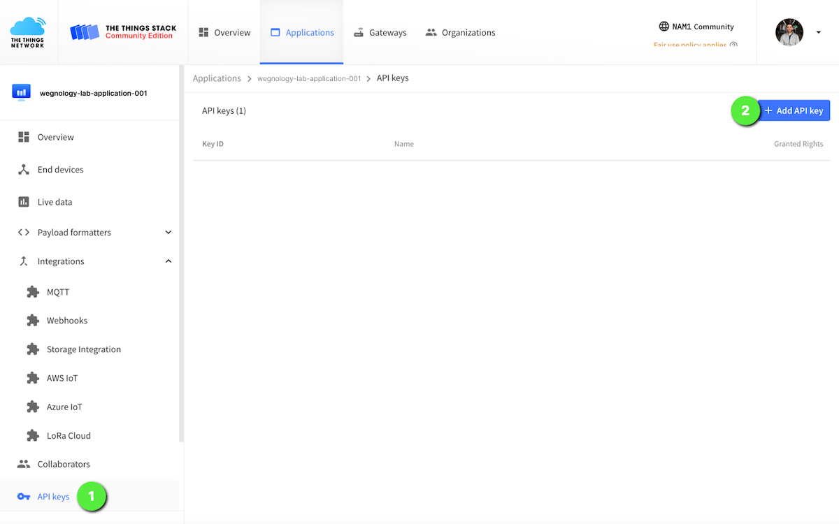Image resolution: width=839 pixels, height=524 pixels.
Task: Switch to the Applications top tab
Action: click(302, 33)
